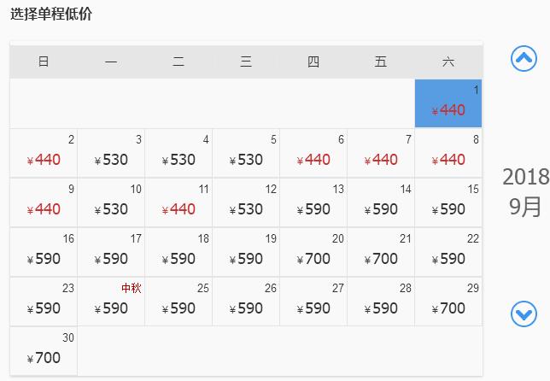Select September 2 low-price date
550x381 pixels.
point(44,153)
